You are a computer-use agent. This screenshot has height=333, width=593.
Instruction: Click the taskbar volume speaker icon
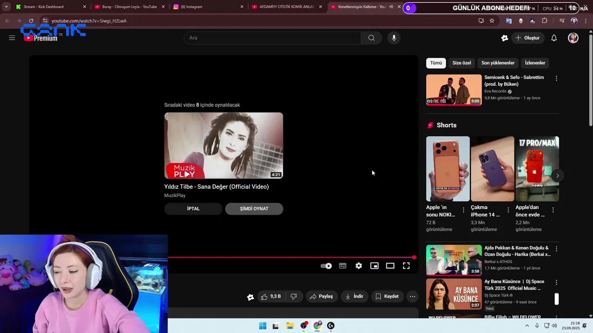click(555, 326)
